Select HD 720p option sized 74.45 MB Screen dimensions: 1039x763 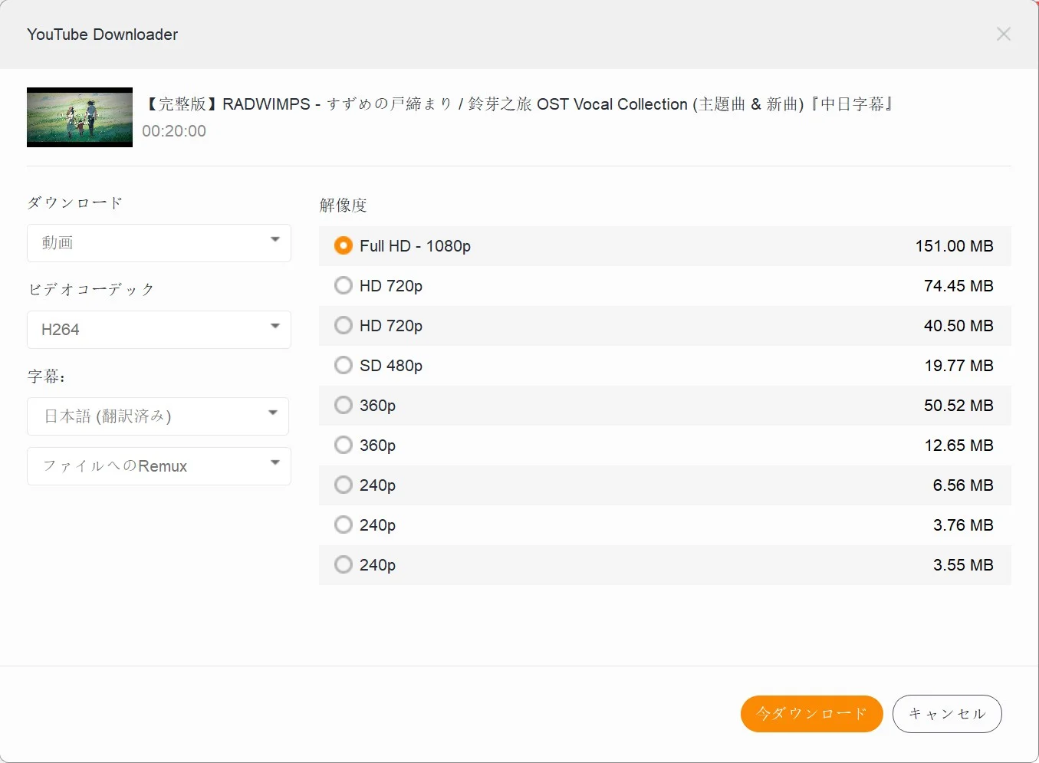pyautogui.click(x=344, y=285)
